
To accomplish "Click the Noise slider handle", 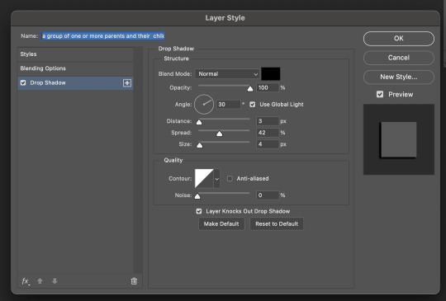I will click(x=197, y=196).
